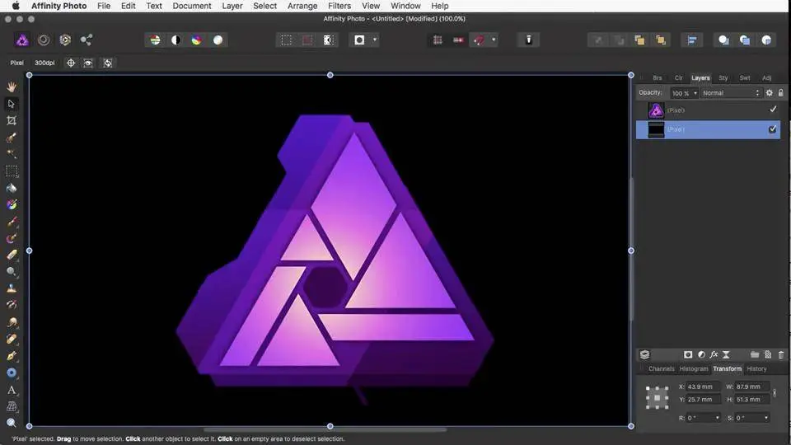This screenshot has width=791, height=445.
Task: Open the Quick Mask options dropdown arrow
Action: coord(375,40)
